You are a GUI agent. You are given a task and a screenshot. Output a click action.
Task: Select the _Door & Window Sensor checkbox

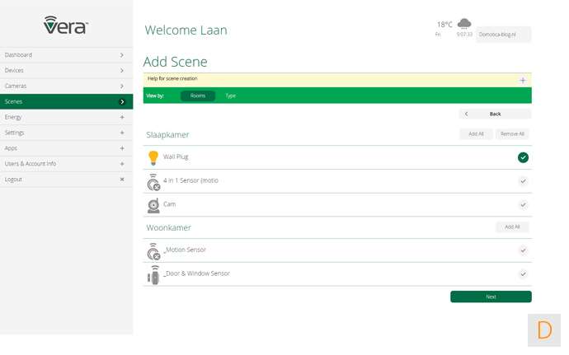[523, 273]
